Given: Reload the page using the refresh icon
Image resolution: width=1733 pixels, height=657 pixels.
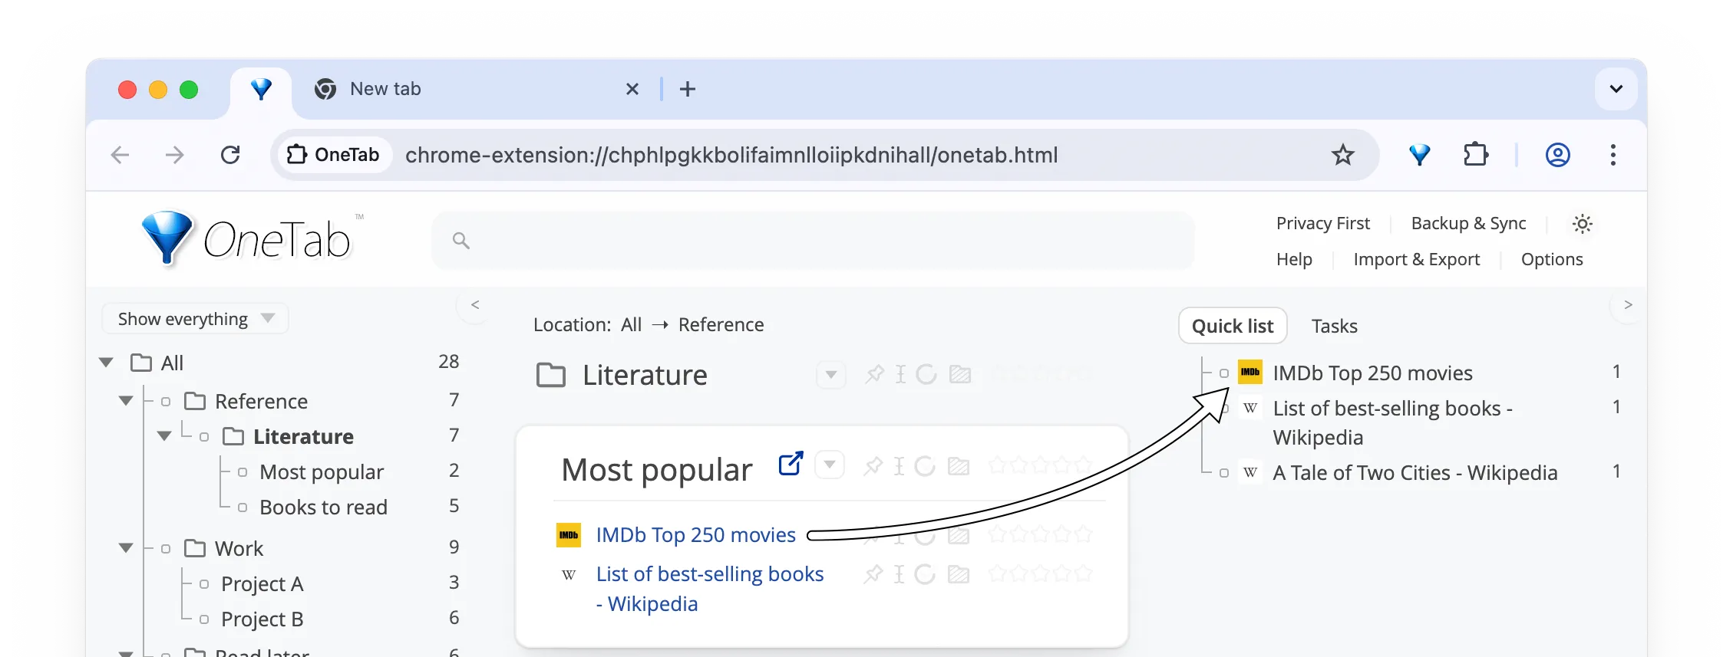Looking at the screenshot, I should pos(230,155).
